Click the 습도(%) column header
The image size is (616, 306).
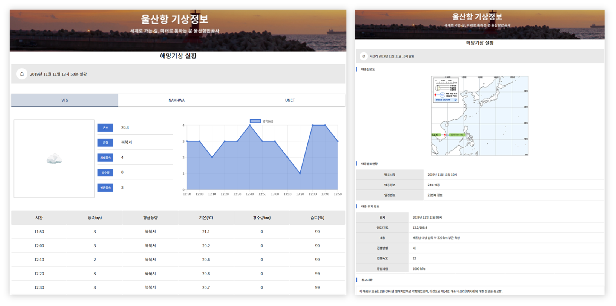(x=317, y=218)
